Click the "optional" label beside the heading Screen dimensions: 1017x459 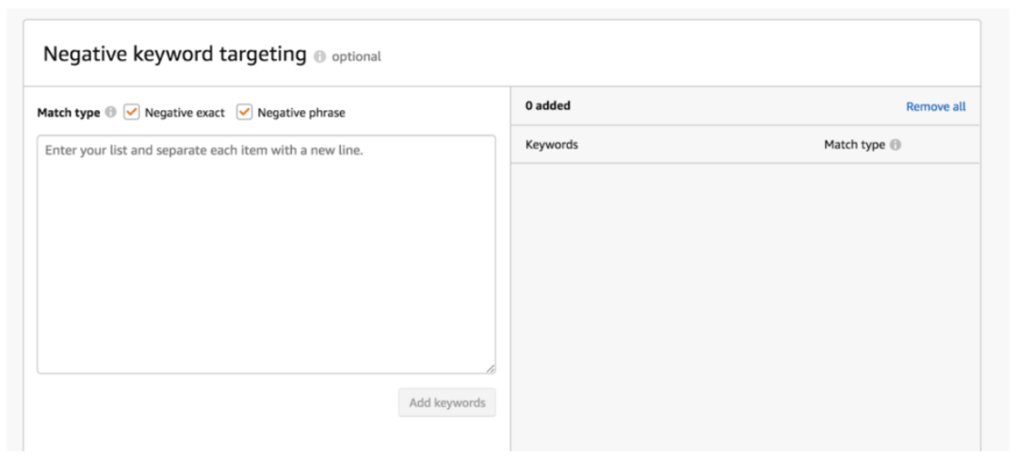click(356, 56)
